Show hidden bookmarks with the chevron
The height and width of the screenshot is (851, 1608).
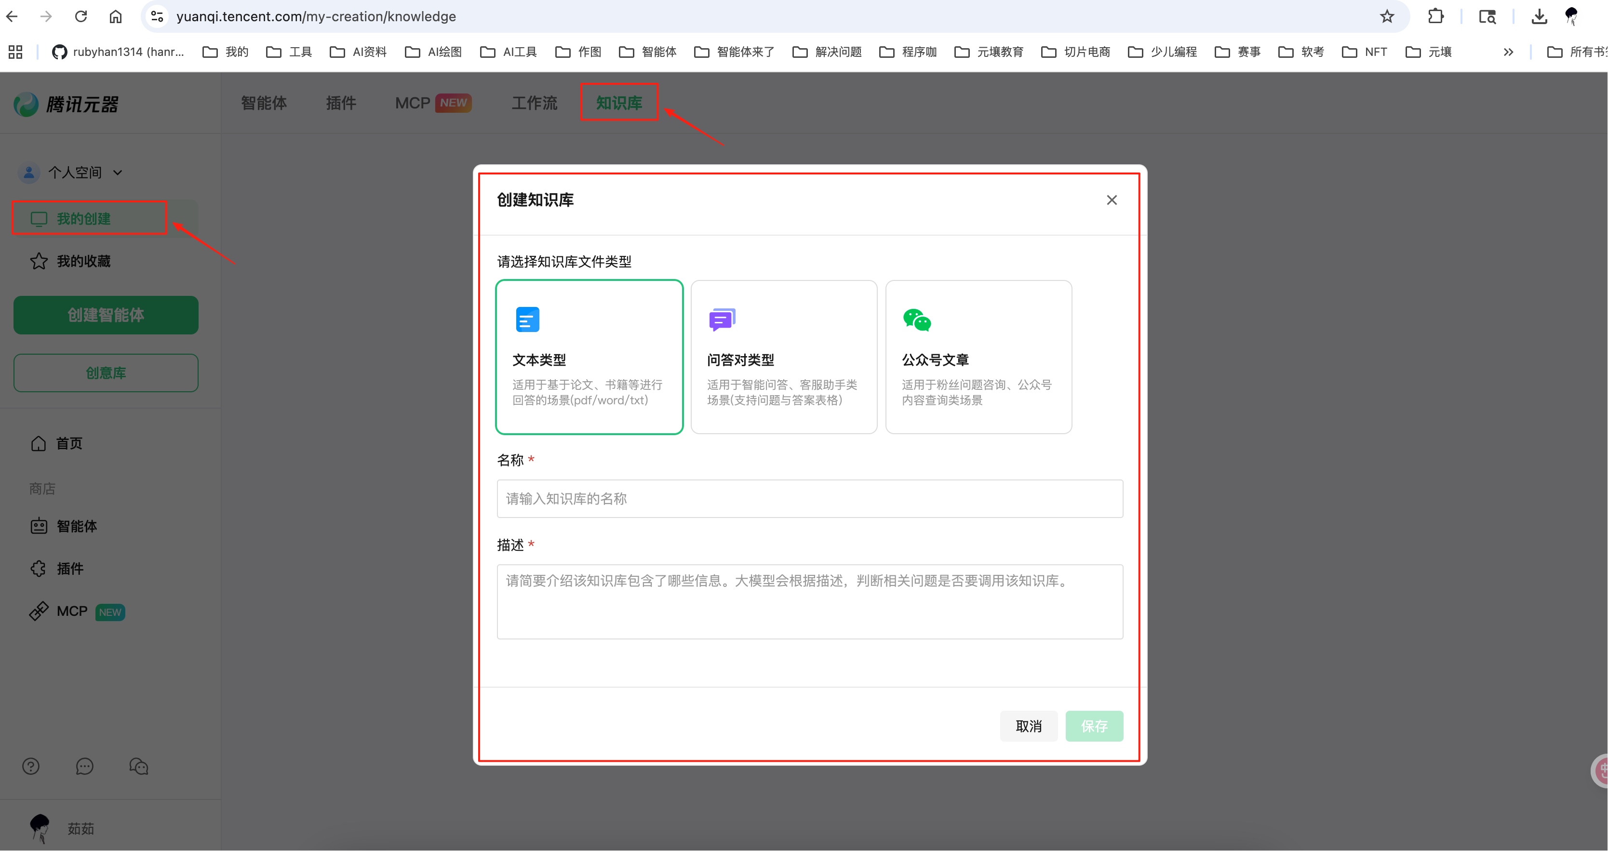point(1509,52)
